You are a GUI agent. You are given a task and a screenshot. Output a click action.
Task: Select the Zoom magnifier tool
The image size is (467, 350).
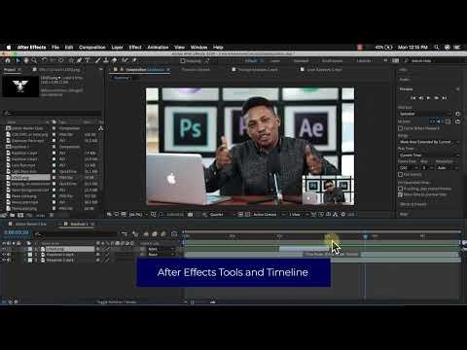point(34,60)
